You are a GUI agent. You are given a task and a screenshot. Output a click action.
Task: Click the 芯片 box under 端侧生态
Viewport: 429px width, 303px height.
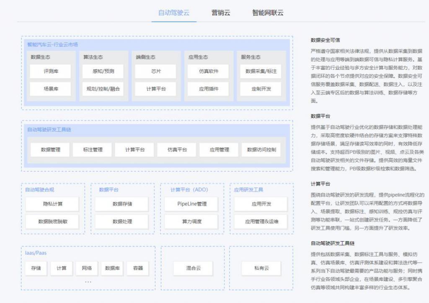tap(156, 71)
